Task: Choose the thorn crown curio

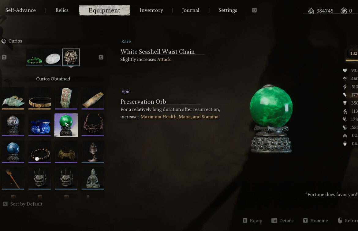Action: click(x=93, y=125)
